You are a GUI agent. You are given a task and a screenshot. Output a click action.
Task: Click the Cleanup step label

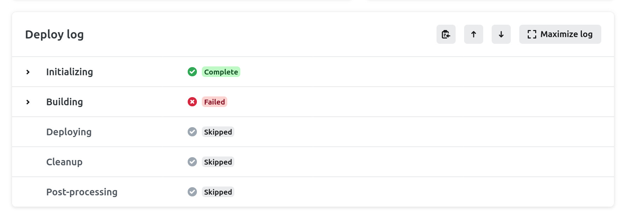point(64,162)
